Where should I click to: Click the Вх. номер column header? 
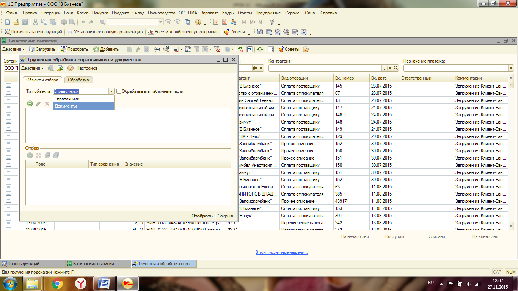click(351, 78)
